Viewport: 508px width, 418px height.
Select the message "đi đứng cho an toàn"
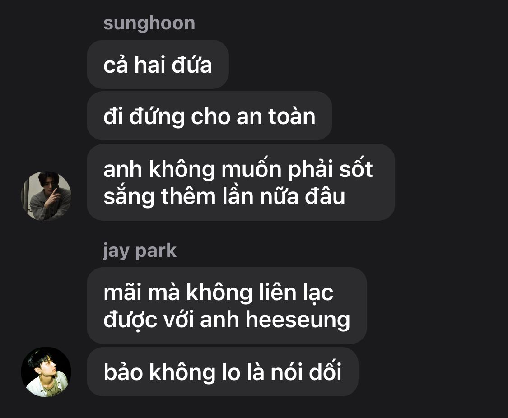pos(209,116)
